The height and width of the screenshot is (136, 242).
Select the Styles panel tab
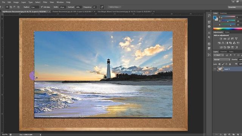(227, 32)
